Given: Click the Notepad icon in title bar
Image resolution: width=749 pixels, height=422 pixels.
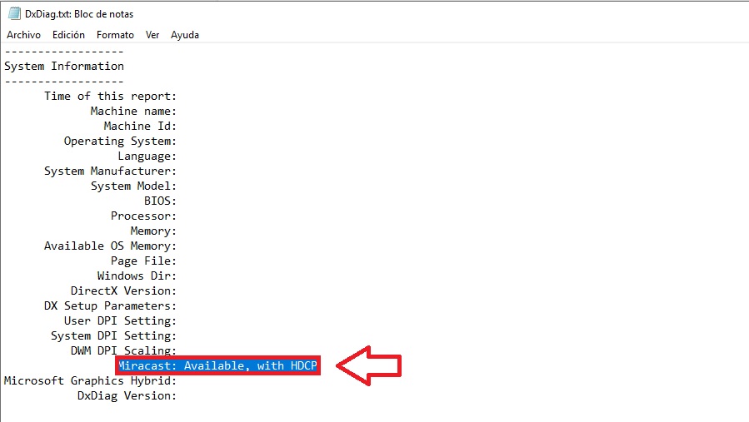Looking at the screenshot, I should tap(14, 13).
